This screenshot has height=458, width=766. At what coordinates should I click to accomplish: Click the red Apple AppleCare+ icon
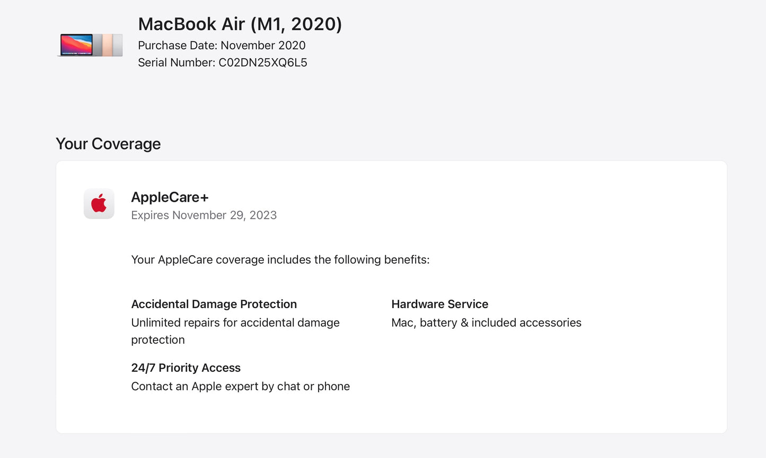(99, 203)
